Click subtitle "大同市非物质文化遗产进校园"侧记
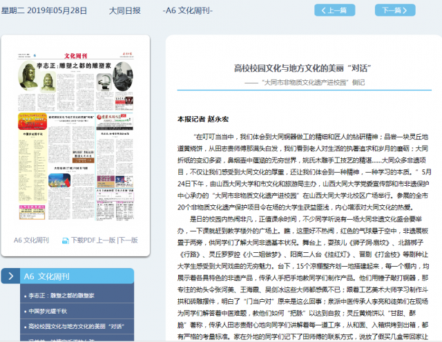Viewport: 442px width, 342px height. pos(305,83)
